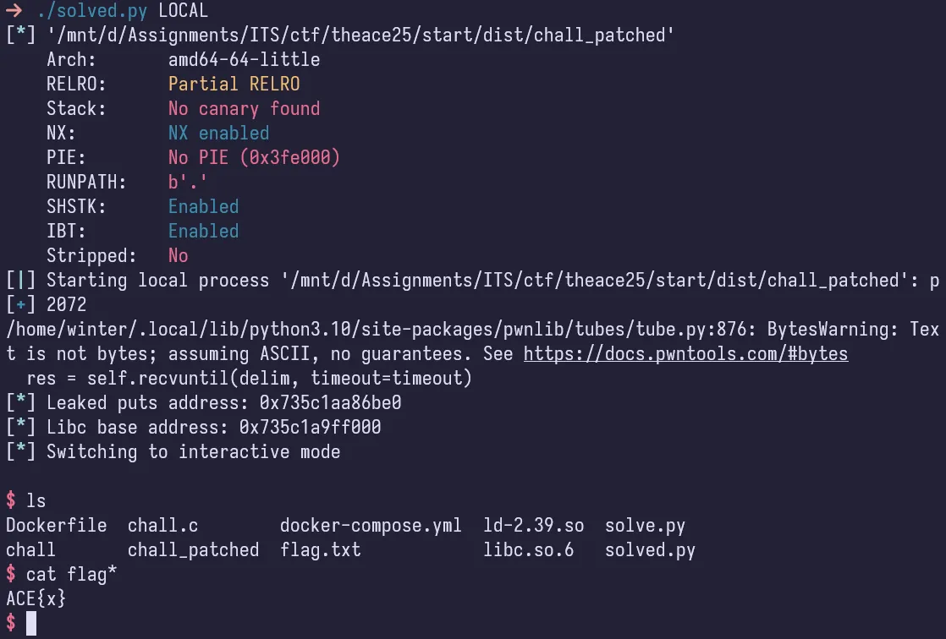This screenshot has height=639, width=946.
Task: Select the "No PIE (0x3fe000)" value
Action: 254,157
